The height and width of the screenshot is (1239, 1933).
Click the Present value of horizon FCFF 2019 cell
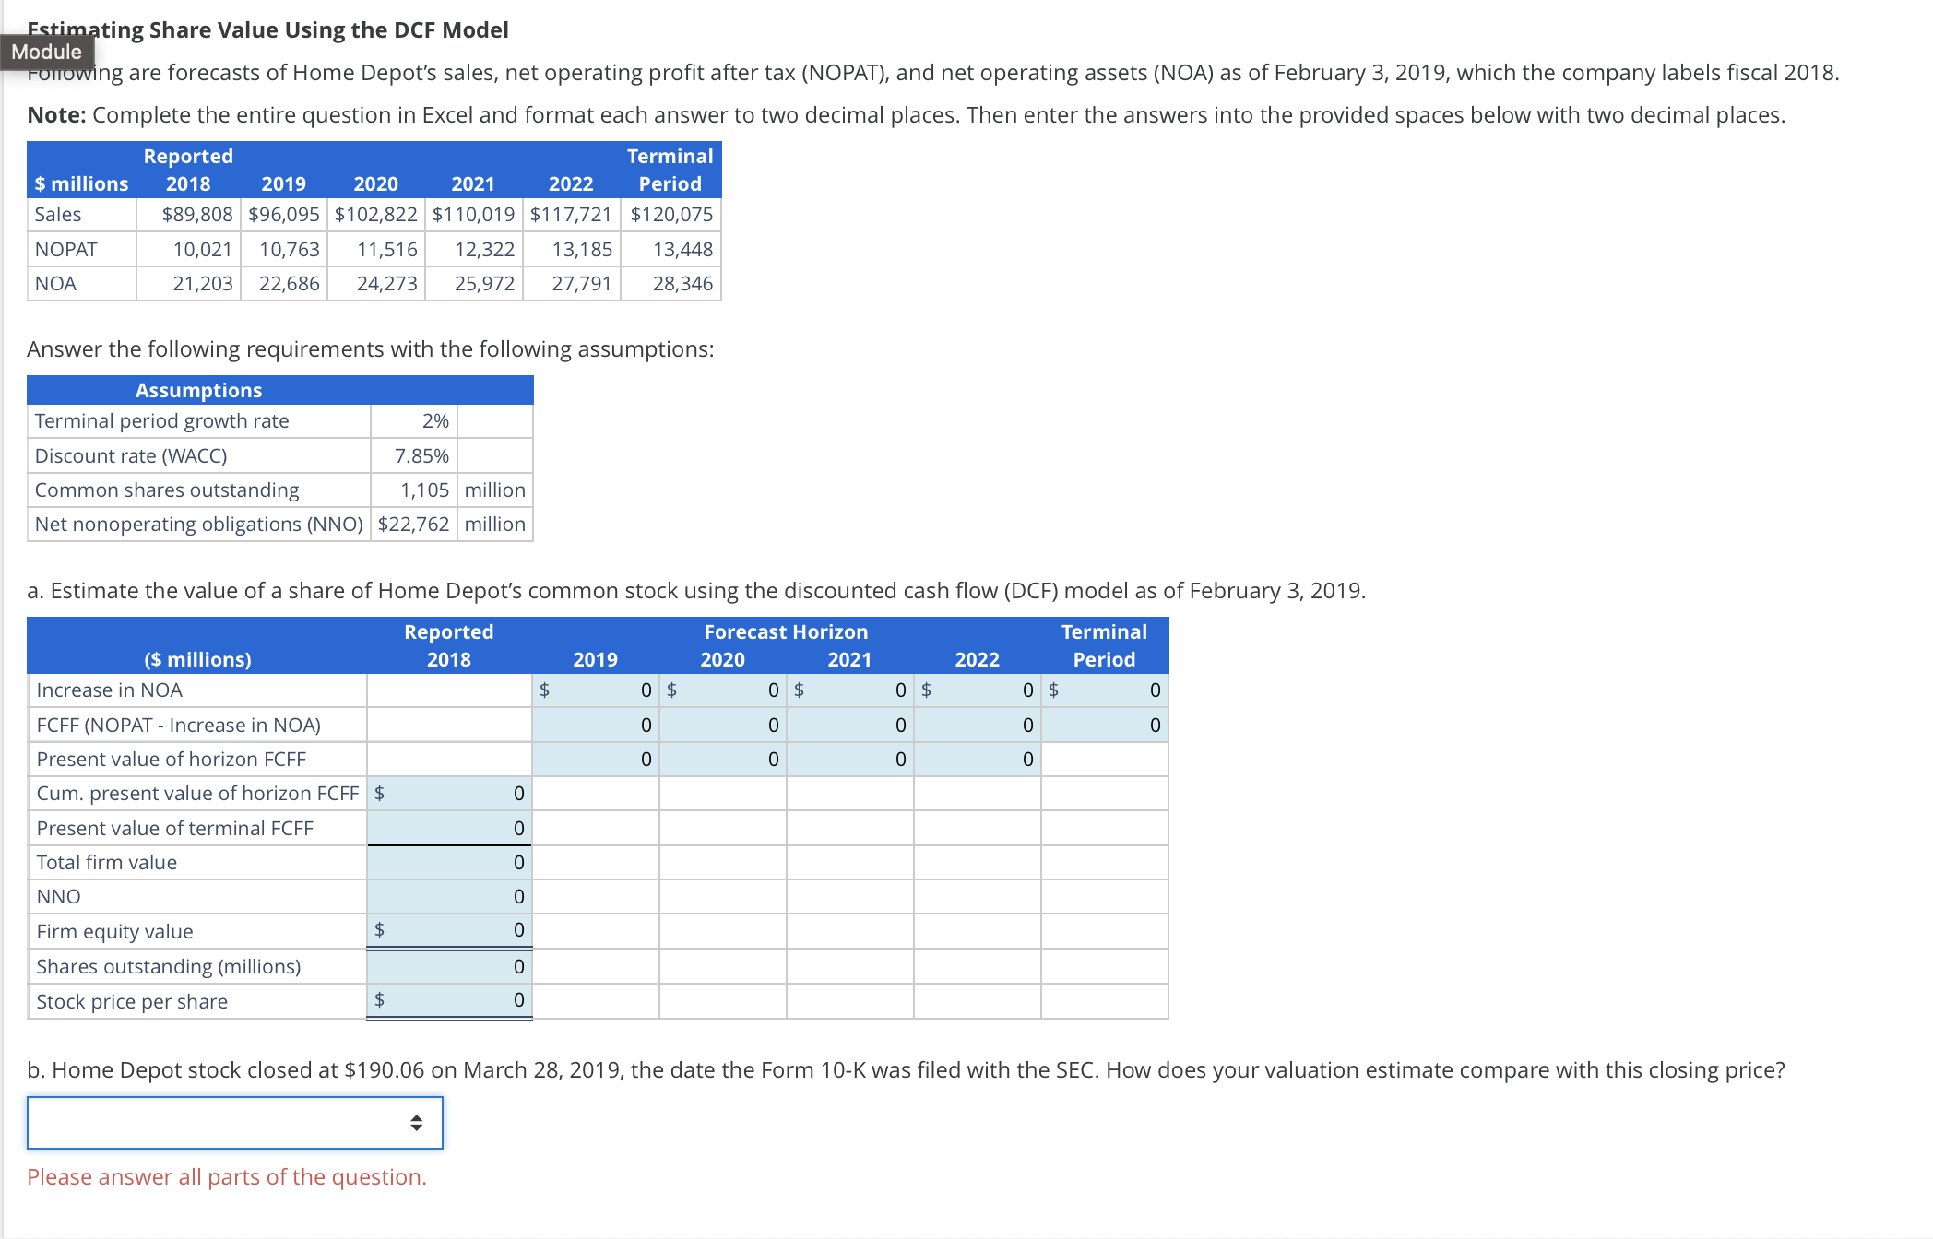tap(598, 759)
